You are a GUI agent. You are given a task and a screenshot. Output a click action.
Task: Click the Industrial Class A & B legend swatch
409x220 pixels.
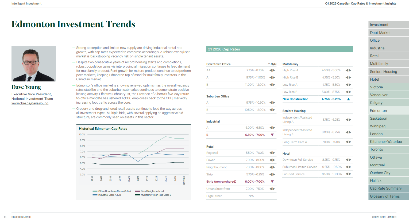(x=95, y=195)
